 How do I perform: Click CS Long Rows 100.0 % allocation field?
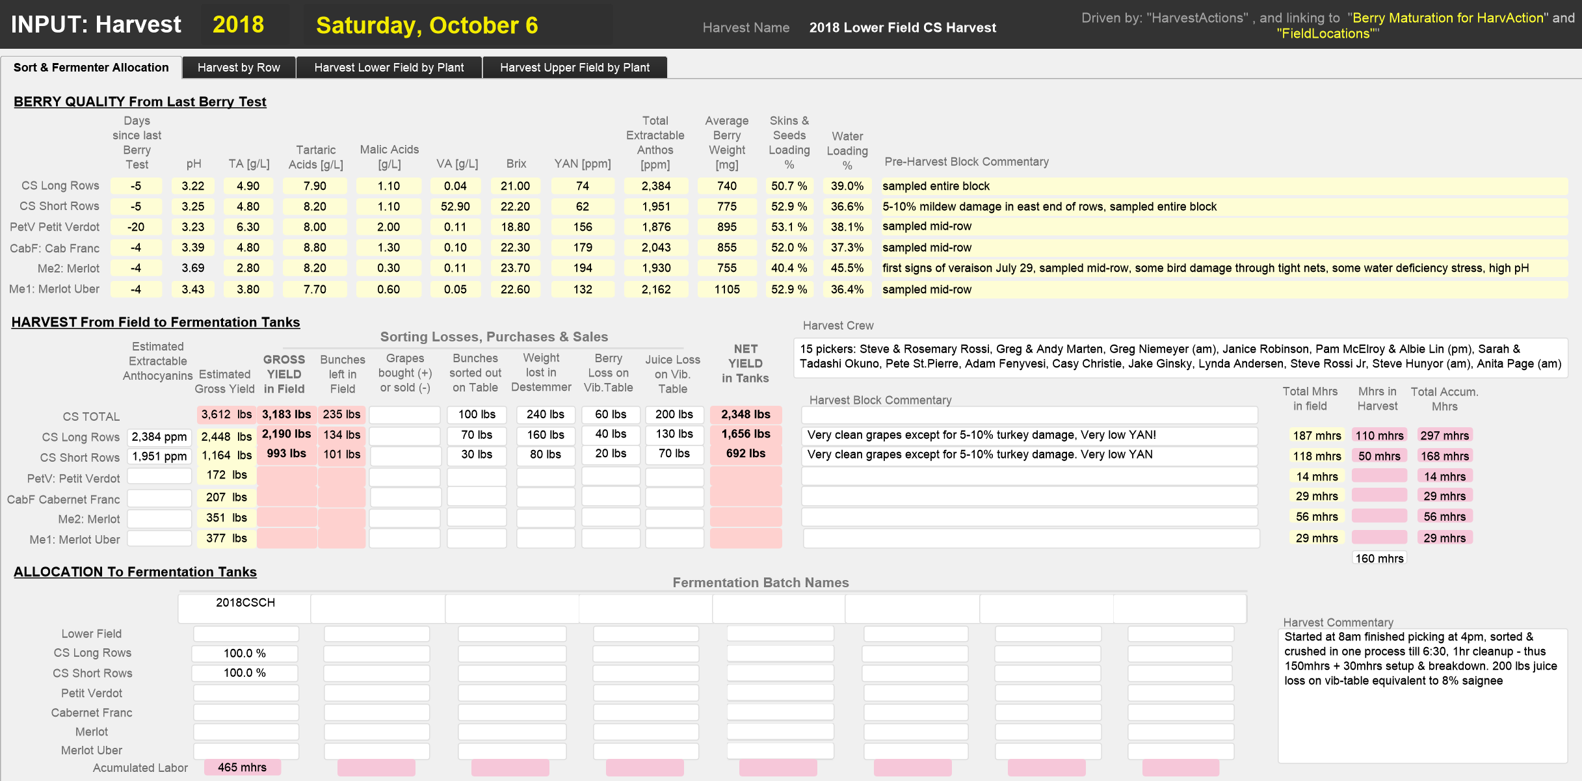coord(245,654)
